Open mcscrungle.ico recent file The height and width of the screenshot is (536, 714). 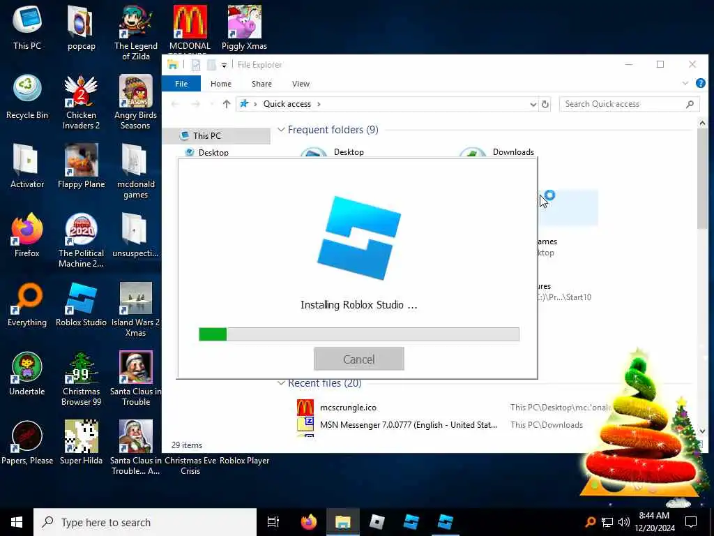(348, 408)
